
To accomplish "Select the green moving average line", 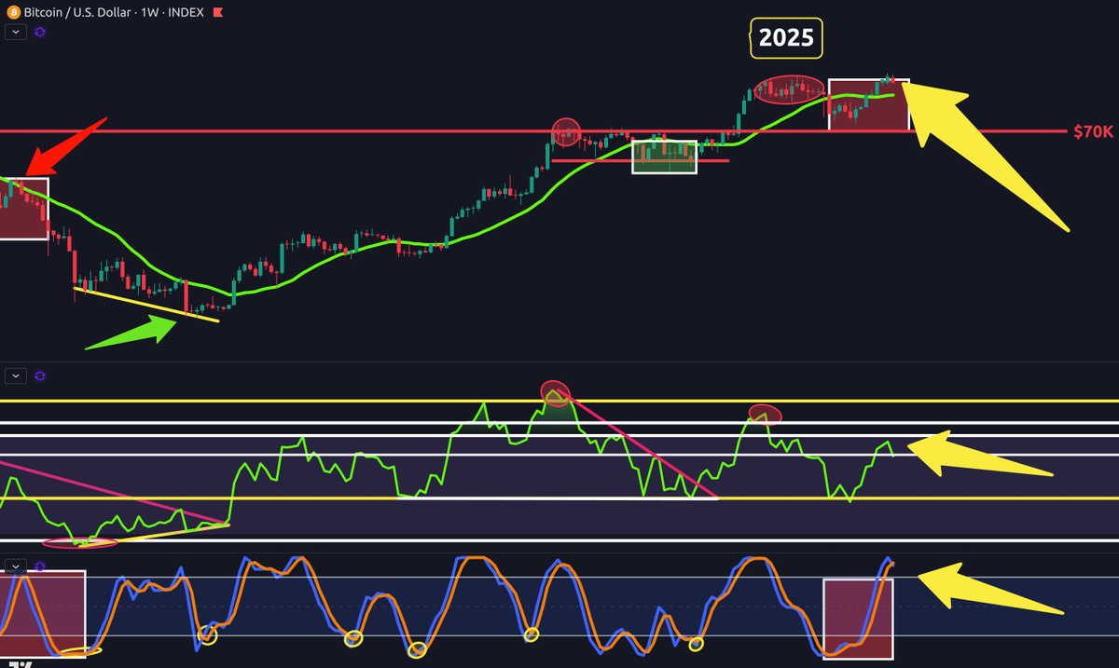I will pos(373,247).
